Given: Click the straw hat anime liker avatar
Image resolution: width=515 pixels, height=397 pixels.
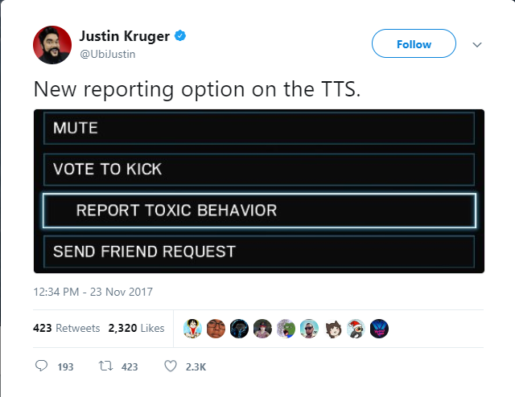Looking at the screenshot, I should coord(192,328).
